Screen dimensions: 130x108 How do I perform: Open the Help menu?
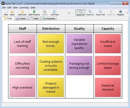click(x=33, y=8)
